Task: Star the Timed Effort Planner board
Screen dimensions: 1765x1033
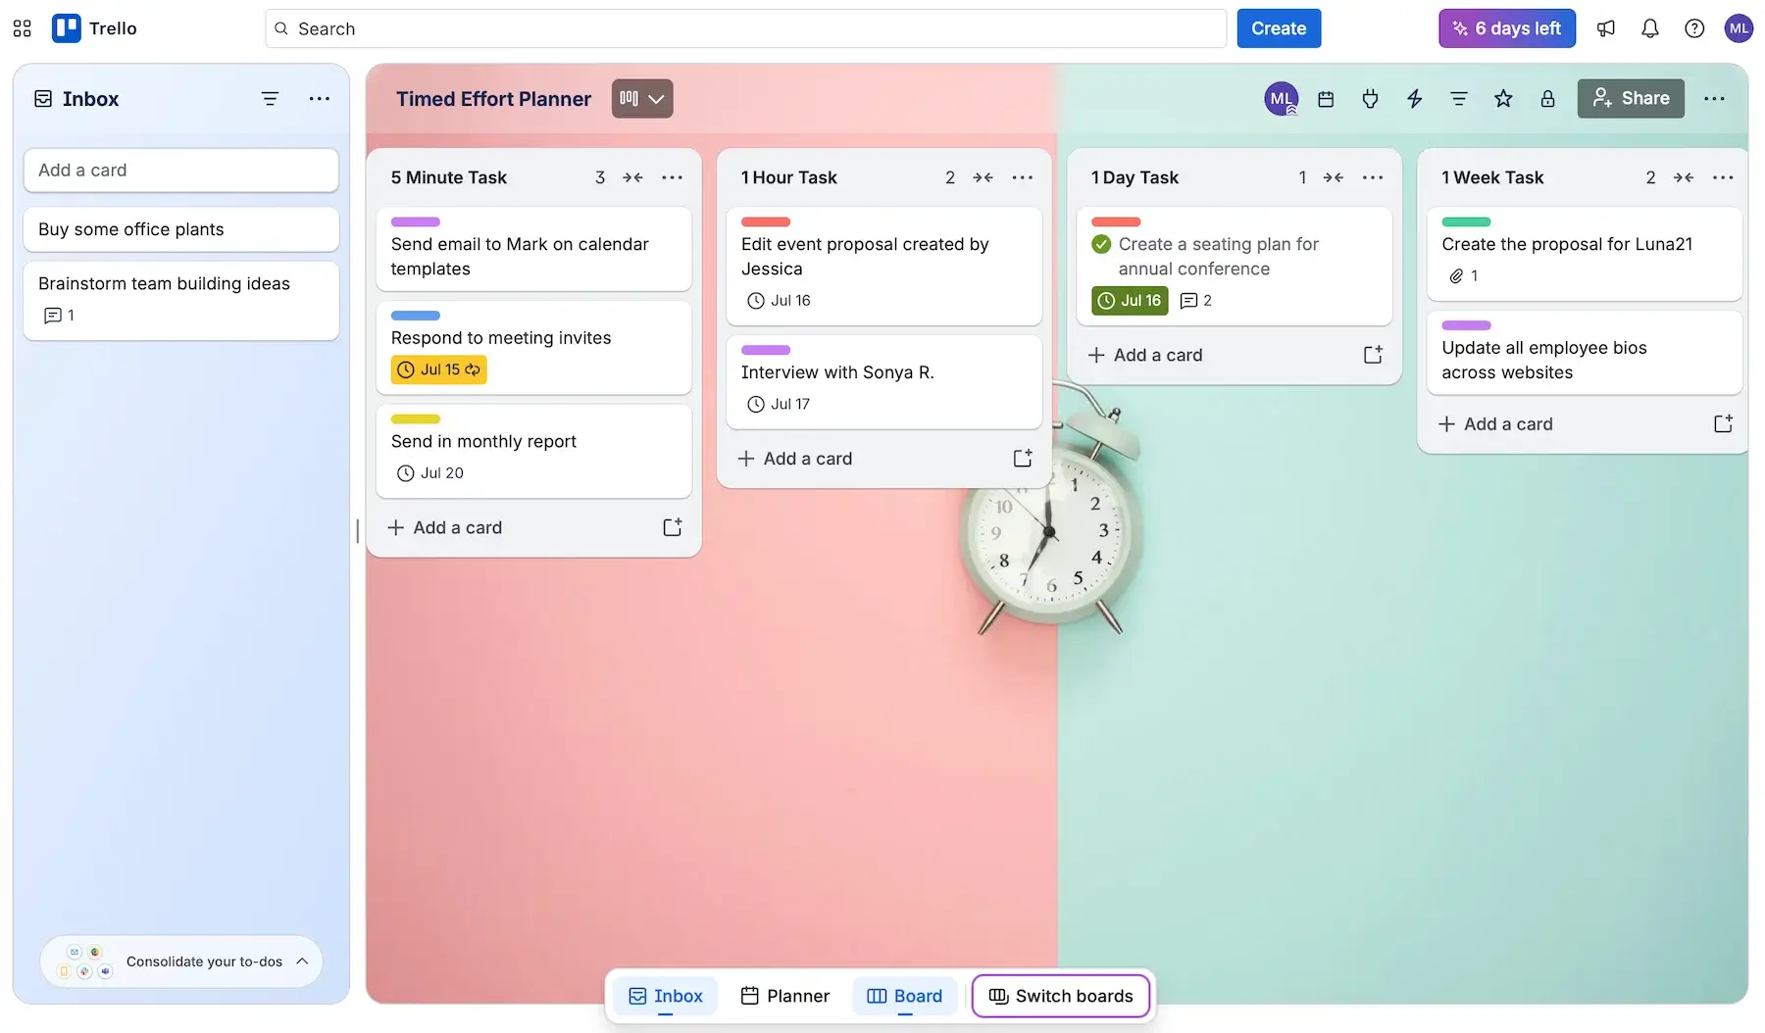Action: pyautogui.click(x=1503, y=98)
